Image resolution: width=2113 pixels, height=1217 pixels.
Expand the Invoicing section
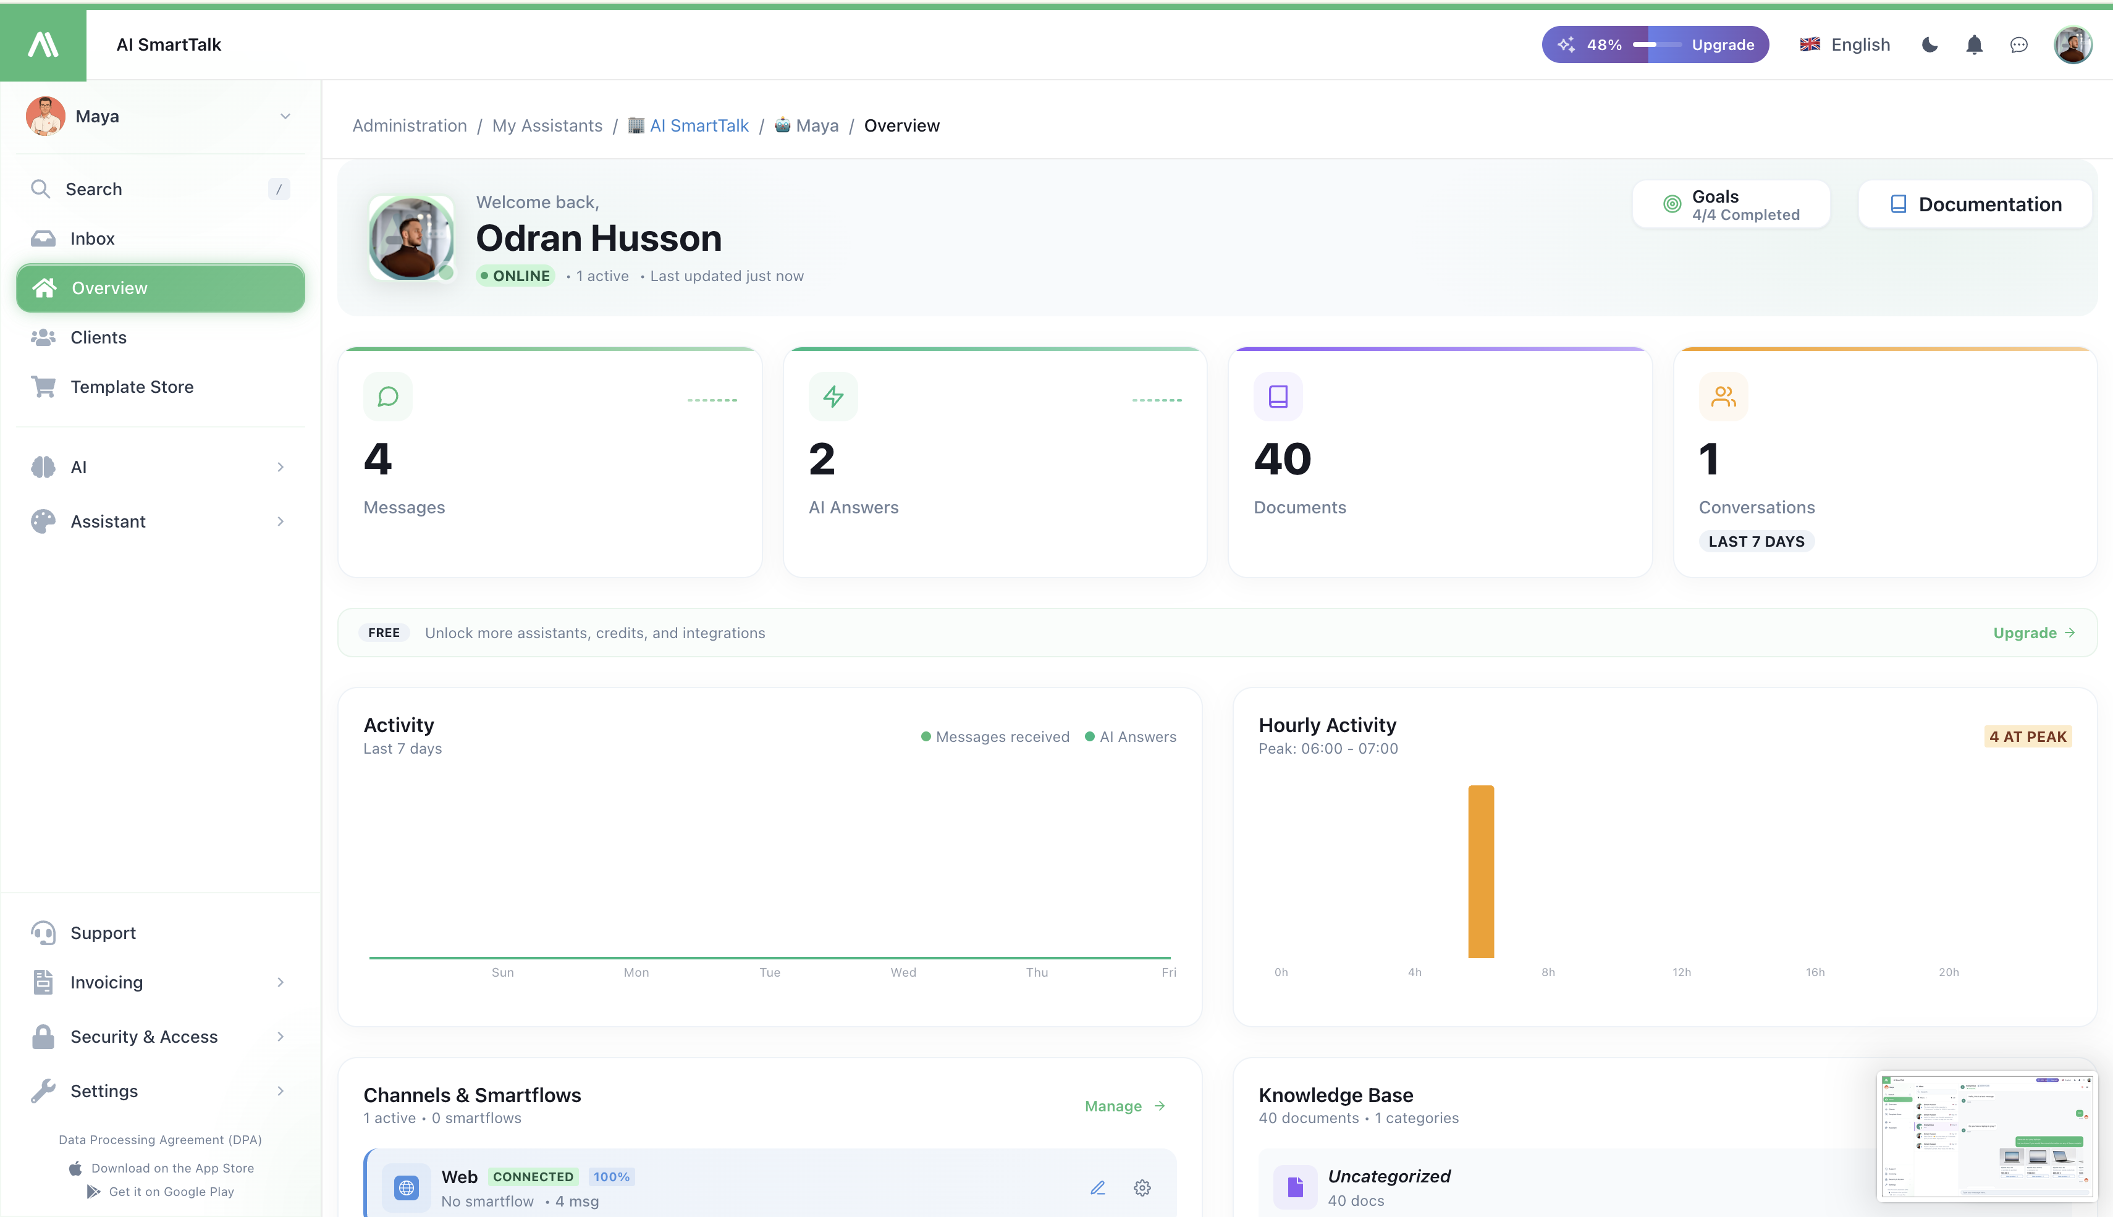pos(159,982)
